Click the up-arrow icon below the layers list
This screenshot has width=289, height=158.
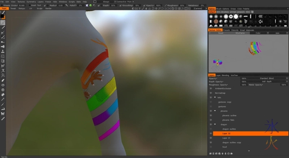click(223, 153)
